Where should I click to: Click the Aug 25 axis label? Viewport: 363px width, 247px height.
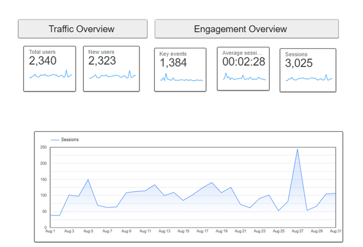279,231
